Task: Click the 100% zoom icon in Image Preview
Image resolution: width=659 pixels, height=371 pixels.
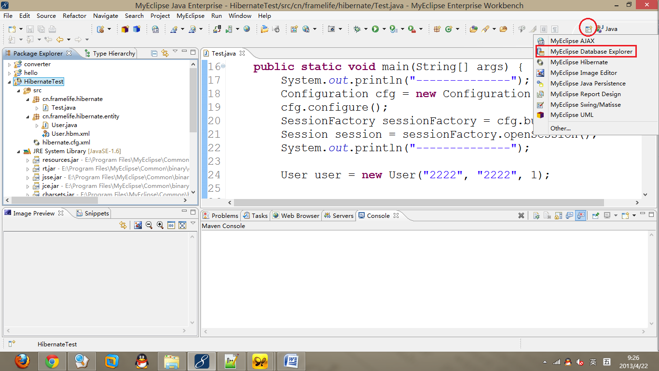Action: pyautogui.click(x=171, y=225)
